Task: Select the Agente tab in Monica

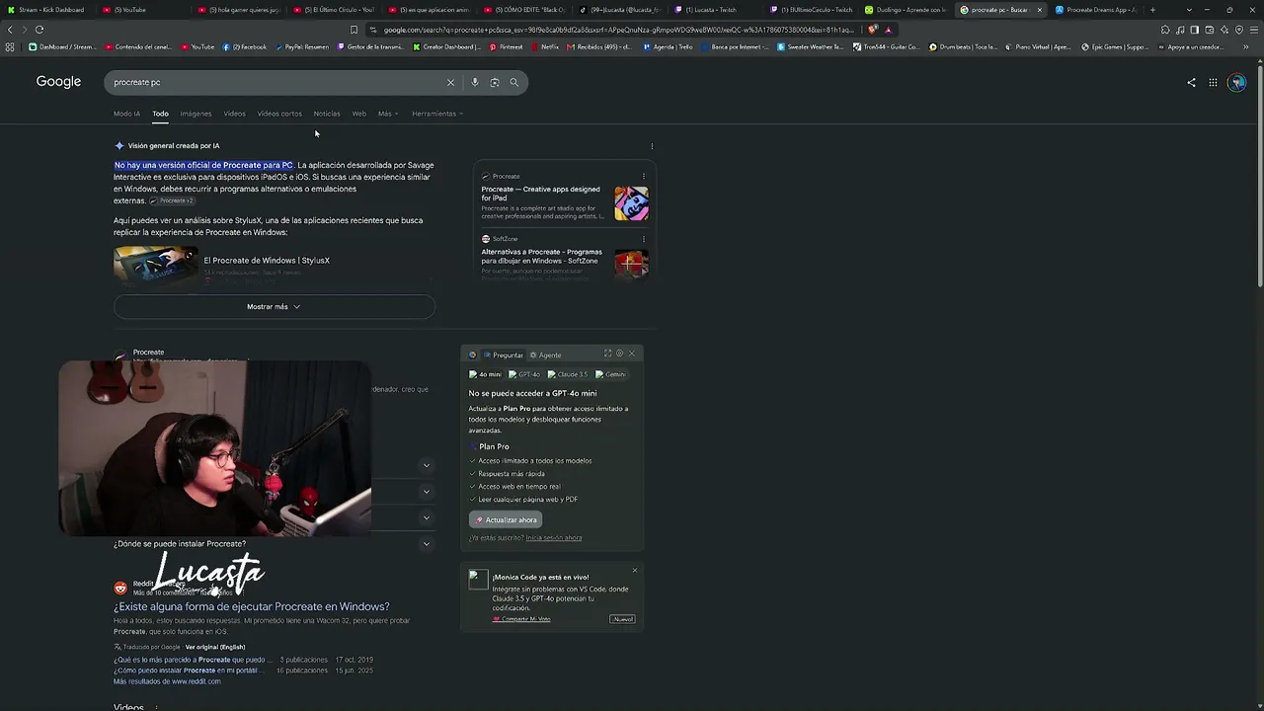Action: click(545, 355)
